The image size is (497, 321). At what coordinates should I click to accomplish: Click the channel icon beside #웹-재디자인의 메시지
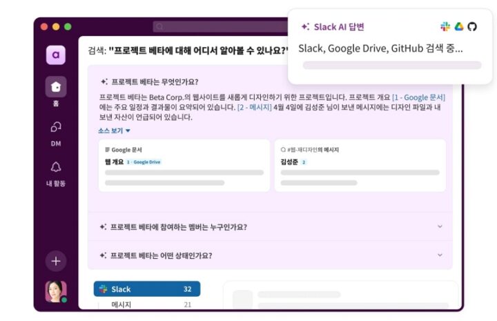[283, 150]
